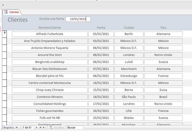Click the Antonio Moreno Taquería name field

point(50,48)
